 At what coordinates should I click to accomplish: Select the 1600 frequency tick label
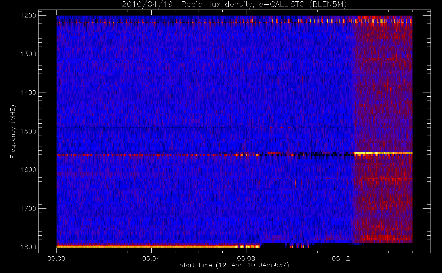(x=28, y=170)
